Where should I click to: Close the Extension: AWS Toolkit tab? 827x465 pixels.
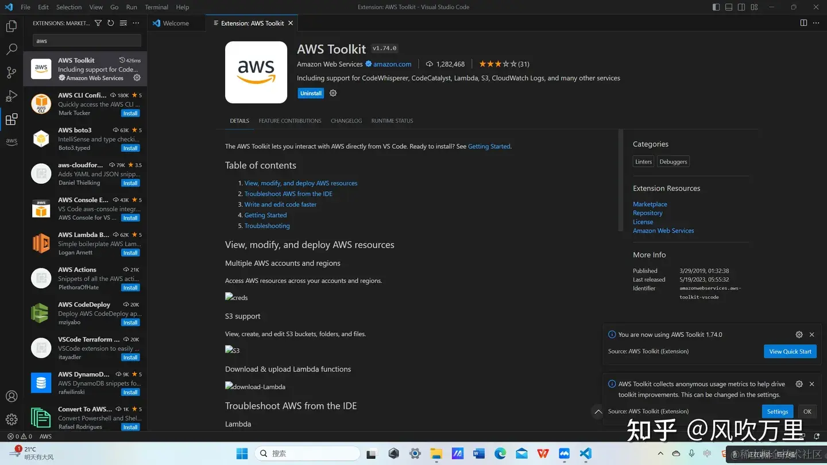click(x=291, y=23)
